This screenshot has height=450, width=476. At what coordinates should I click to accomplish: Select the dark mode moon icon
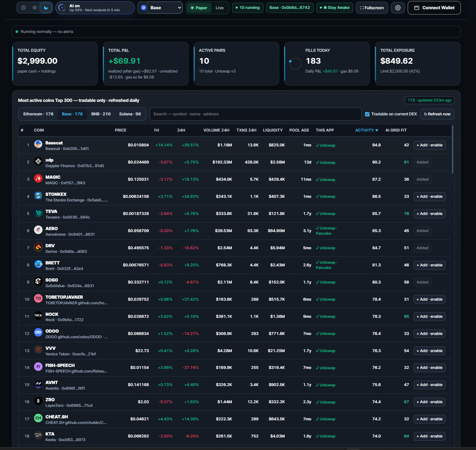point(46,8)
